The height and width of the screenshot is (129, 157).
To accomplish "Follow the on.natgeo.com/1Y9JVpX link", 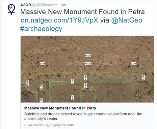I will pyautogui.click(x=59, y=20).
